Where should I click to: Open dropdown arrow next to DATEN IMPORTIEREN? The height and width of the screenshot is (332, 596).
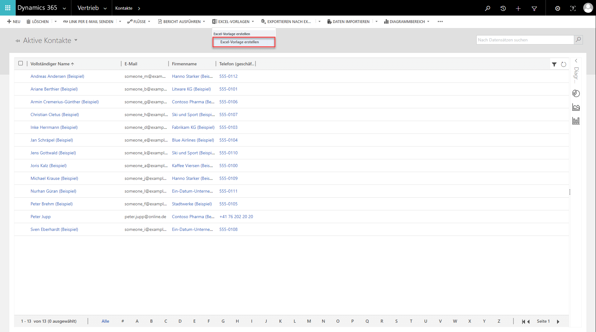click(x=376, y=21)
